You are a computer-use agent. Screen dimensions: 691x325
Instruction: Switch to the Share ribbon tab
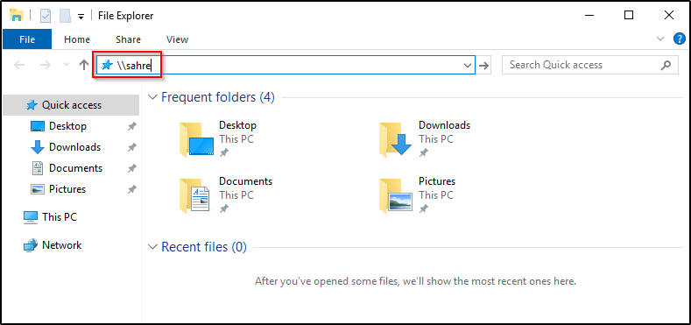[x=128, y=39]
